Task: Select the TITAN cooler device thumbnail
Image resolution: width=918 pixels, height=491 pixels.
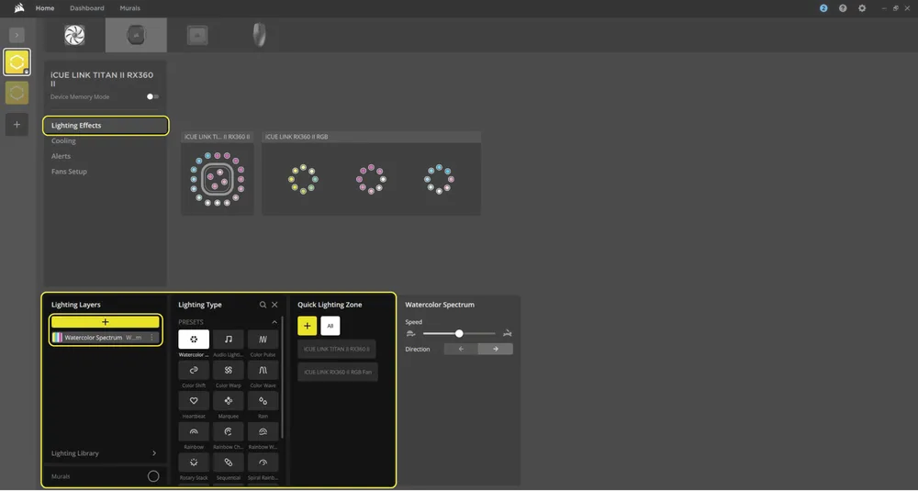Action: click(x=136, y=35)
